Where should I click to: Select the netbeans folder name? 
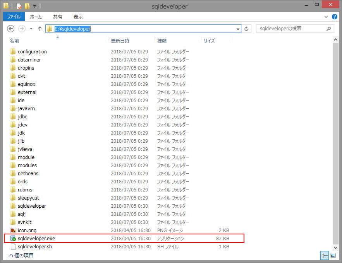[x=28, y=174]
